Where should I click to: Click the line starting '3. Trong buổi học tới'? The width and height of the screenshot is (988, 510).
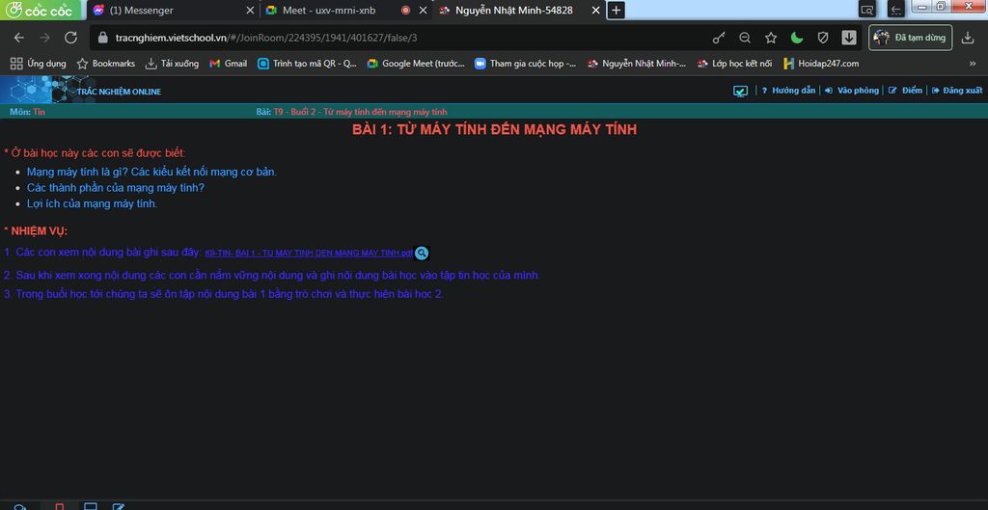[224, 294]
